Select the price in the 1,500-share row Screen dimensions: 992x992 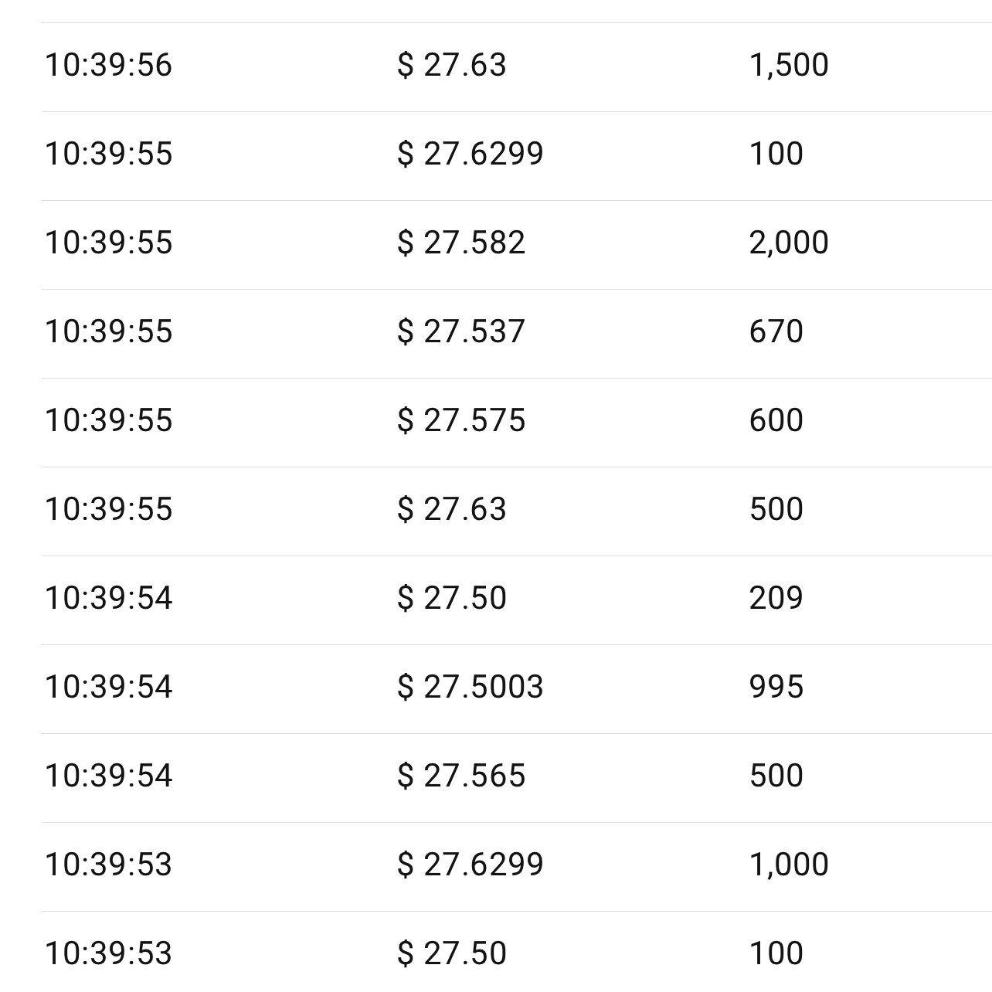tap(452, 65)
